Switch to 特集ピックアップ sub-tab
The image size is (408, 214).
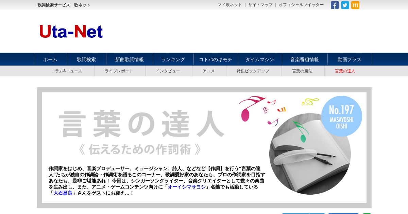coord(253,71)
